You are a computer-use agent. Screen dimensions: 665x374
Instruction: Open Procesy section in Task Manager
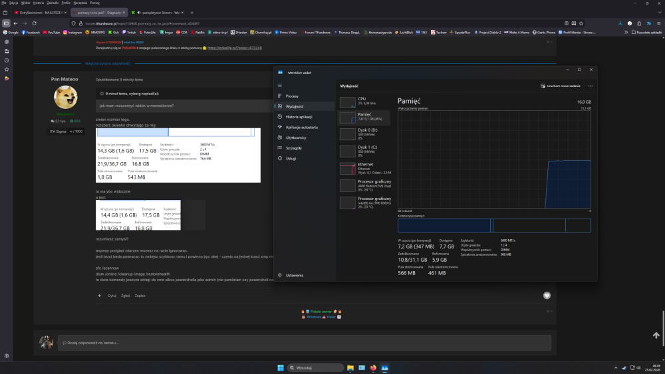[292, 96]
